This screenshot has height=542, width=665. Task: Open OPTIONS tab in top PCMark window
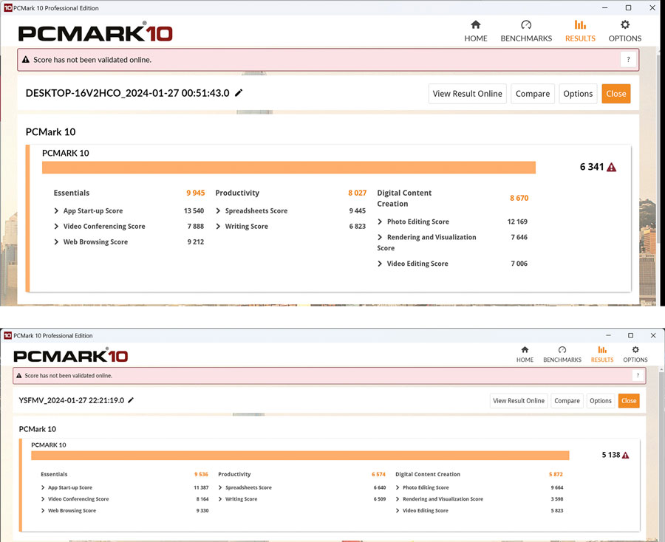pyautogui.click(x=624, y=31)
